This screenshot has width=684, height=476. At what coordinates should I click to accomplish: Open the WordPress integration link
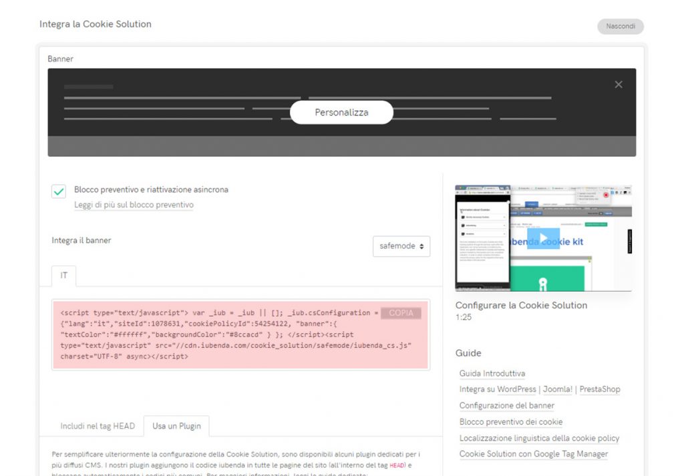point(516,389)
